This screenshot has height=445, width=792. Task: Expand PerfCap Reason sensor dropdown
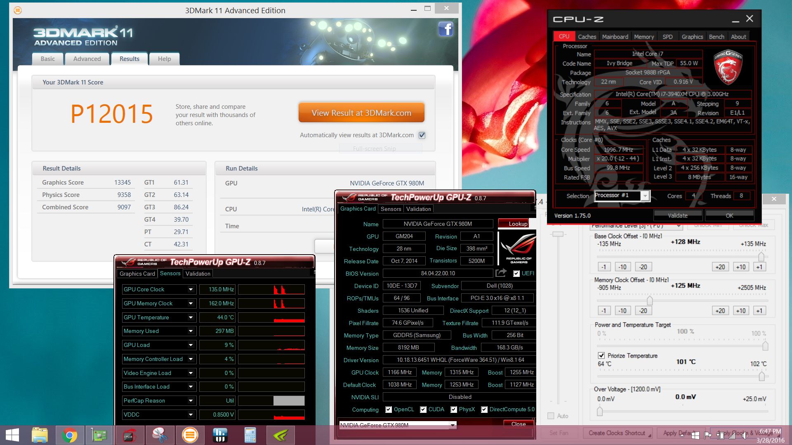point(191,400)
